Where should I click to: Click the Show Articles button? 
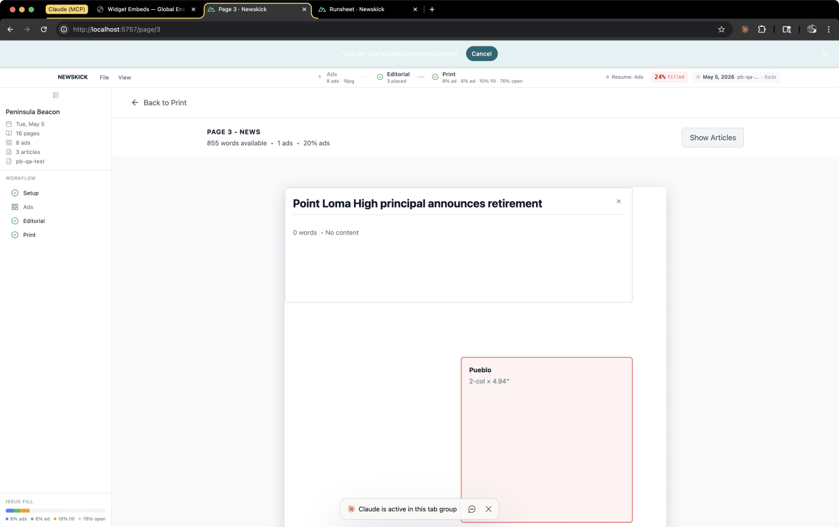(x=712, y=138)
